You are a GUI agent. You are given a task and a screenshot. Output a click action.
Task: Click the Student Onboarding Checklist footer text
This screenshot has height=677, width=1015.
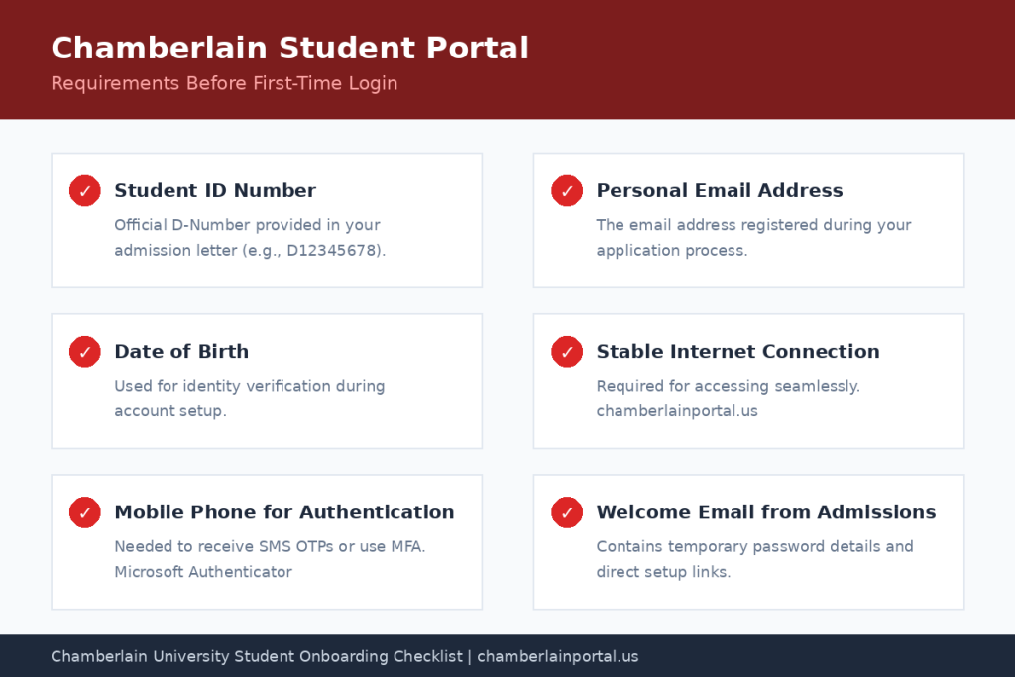pyautogui.click(x=257, y=656)
